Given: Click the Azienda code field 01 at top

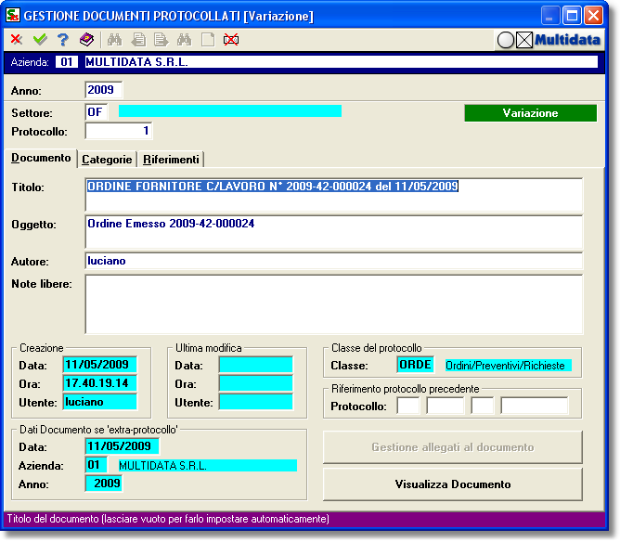Looking at the screenshot, I should (x=67, y=62).
